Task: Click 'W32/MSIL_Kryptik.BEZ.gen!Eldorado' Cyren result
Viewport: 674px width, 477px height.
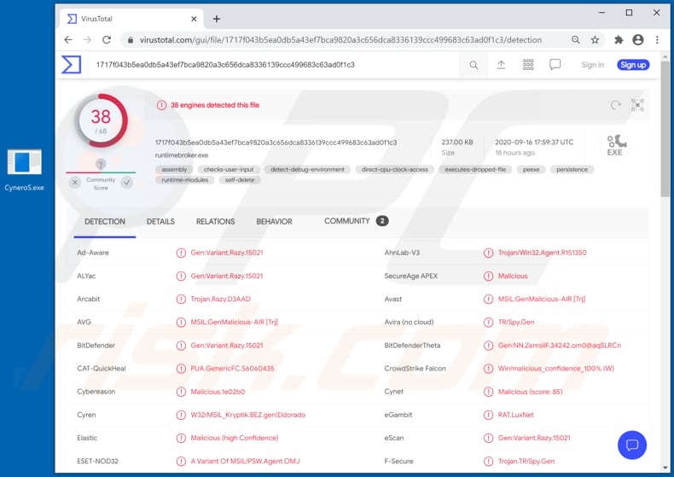Action: (x=247, y=415)
